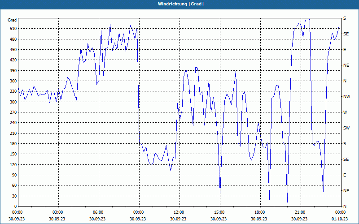Select the 60 y-axis value

click(x=13, y=185)
